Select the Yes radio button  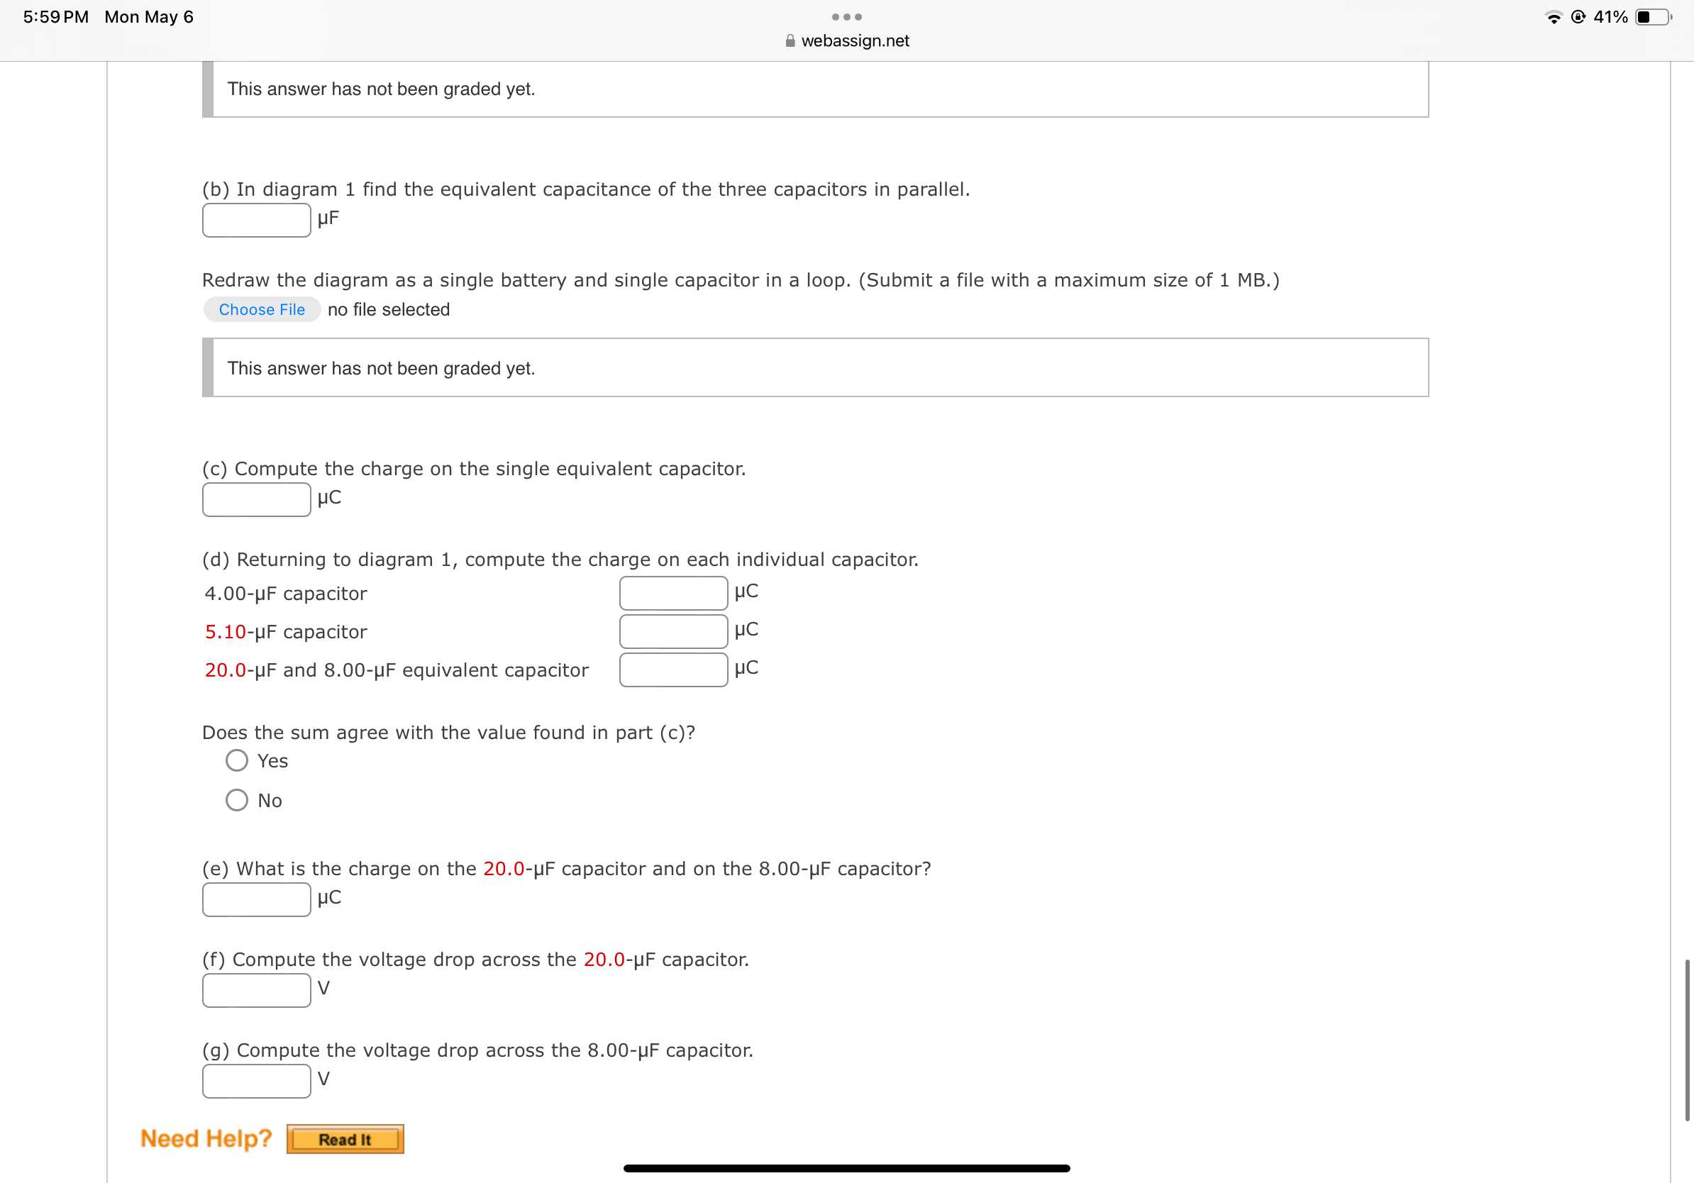237,760
